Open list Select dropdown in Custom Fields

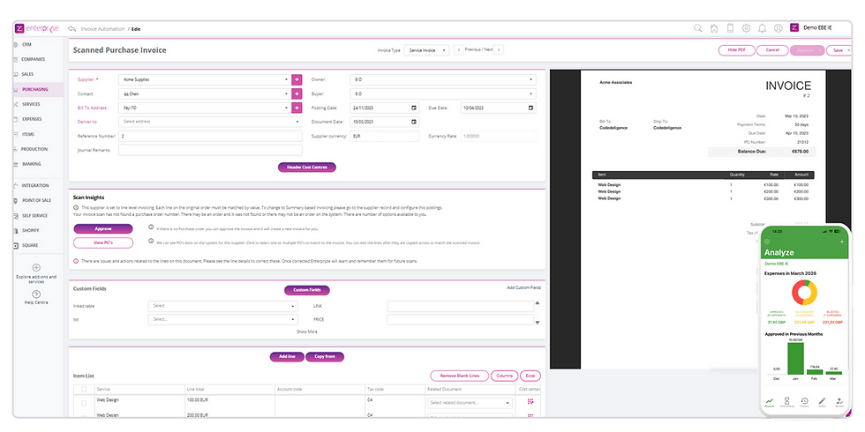pyautogui.click(x=222, y=319)
